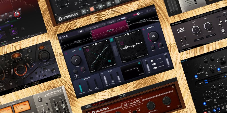The image size is (227, 113).
Task: Click the link icon between Trash and Convolve
Action: [115, 51]
